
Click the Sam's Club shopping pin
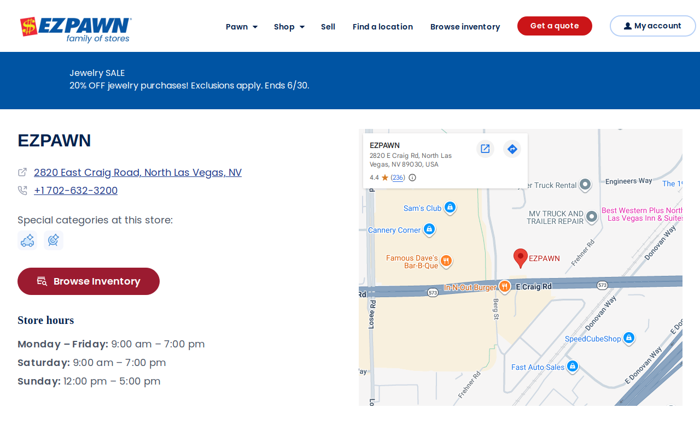coord(450,208)
